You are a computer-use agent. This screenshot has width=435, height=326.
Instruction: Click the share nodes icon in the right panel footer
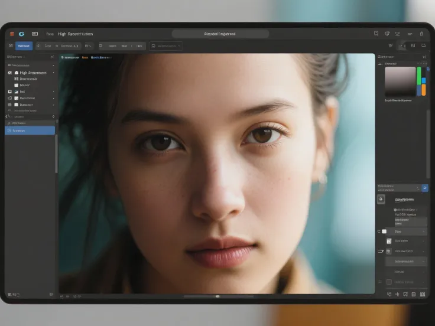tap(389, 294)
